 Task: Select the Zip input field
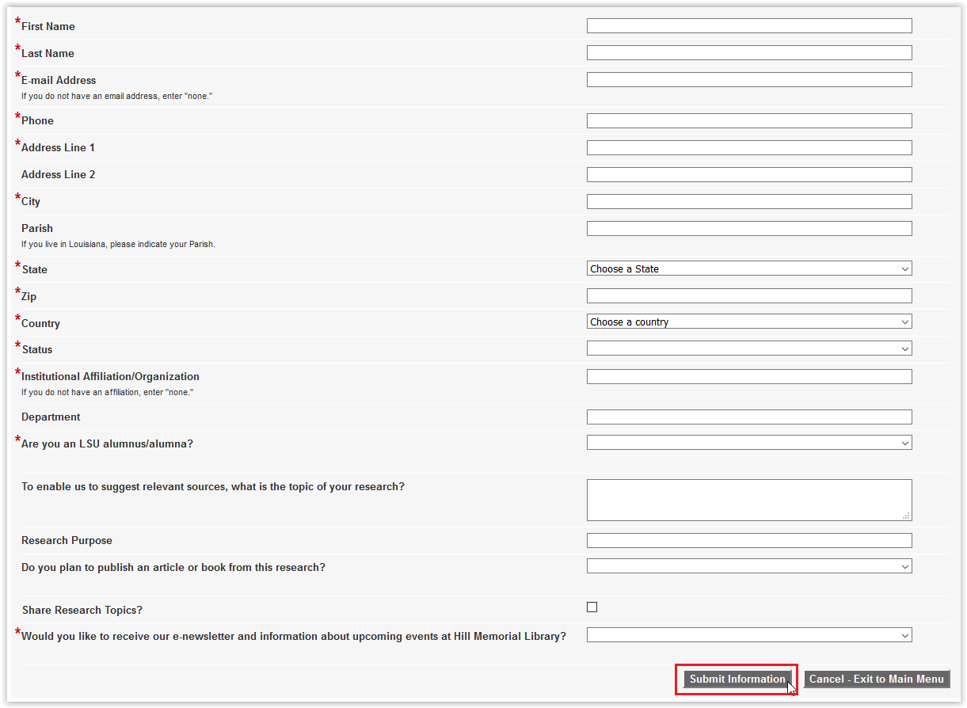click(x=748, y=295)
